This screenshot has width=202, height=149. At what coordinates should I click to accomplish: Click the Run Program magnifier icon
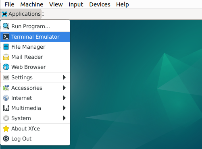pyautogui.click(x=6, y=26)
